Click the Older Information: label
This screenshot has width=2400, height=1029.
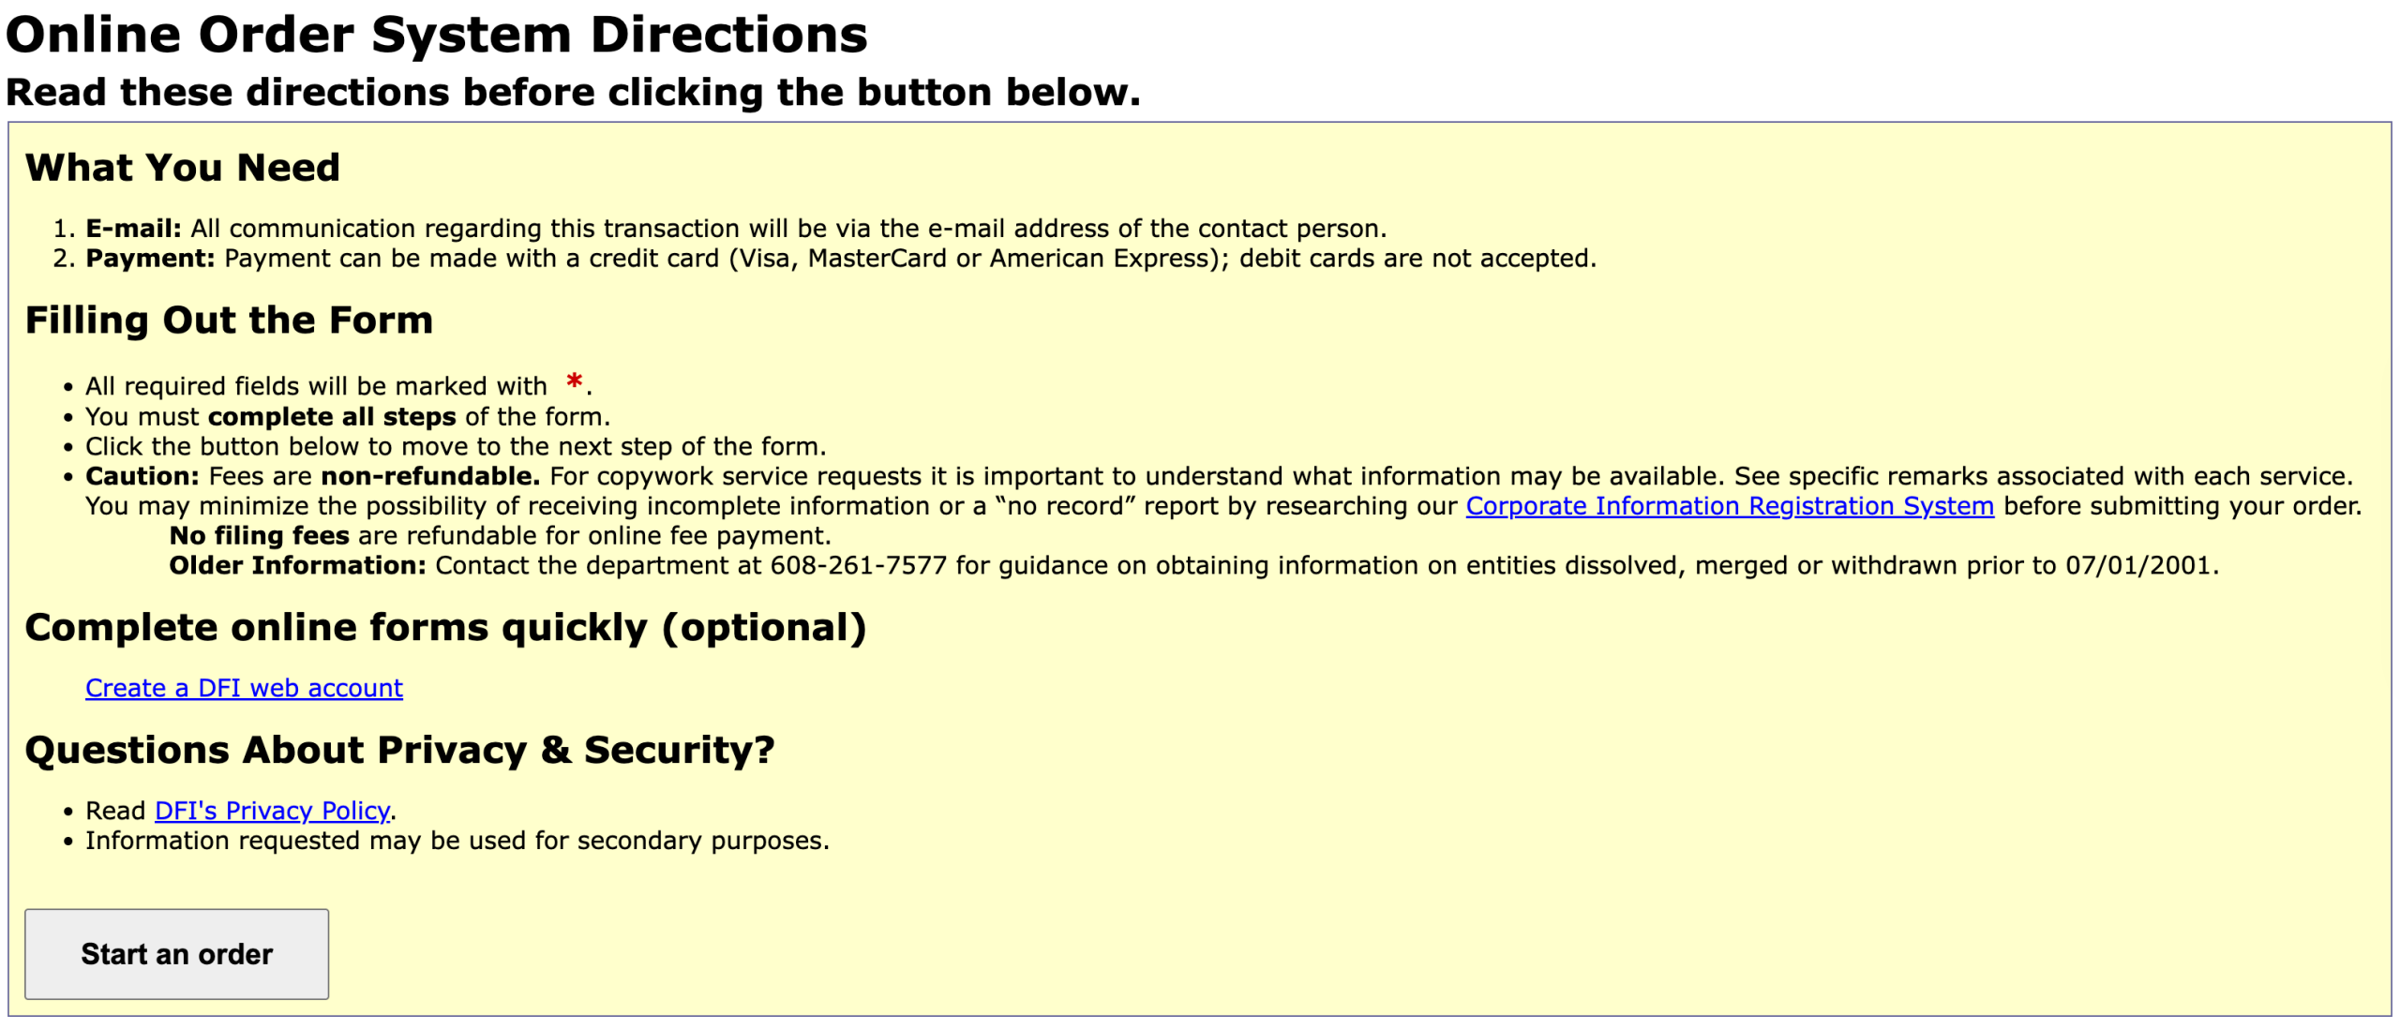(297, 566)
